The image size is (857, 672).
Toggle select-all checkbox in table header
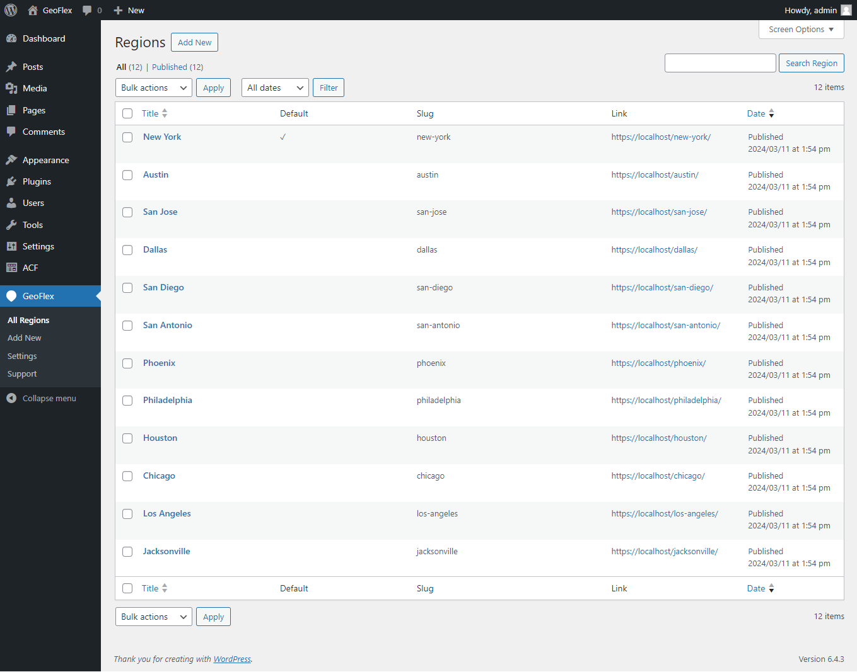coord(127,113)
